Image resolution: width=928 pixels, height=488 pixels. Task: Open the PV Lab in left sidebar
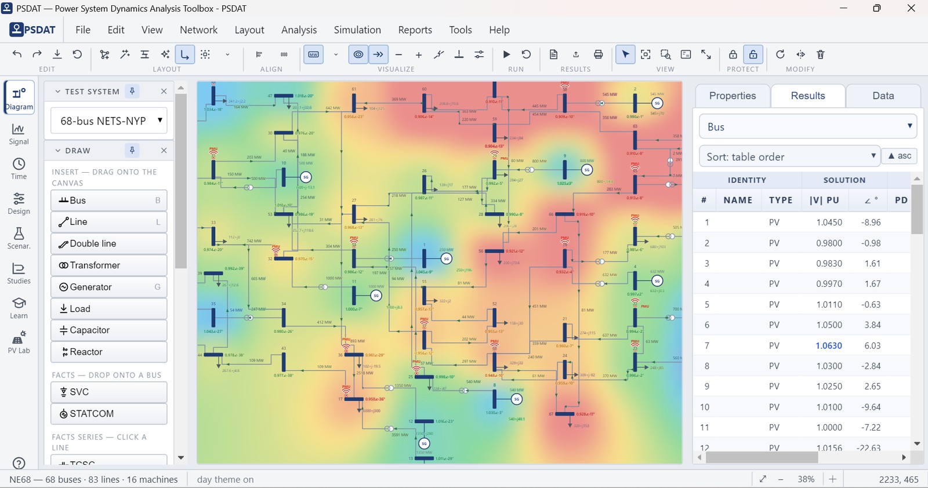[19, 343]
